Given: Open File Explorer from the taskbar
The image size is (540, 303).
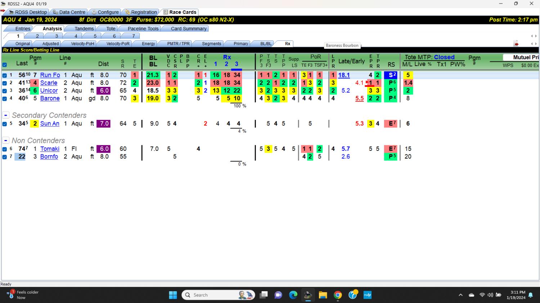Looking at the screenshot, I should 323,295.
